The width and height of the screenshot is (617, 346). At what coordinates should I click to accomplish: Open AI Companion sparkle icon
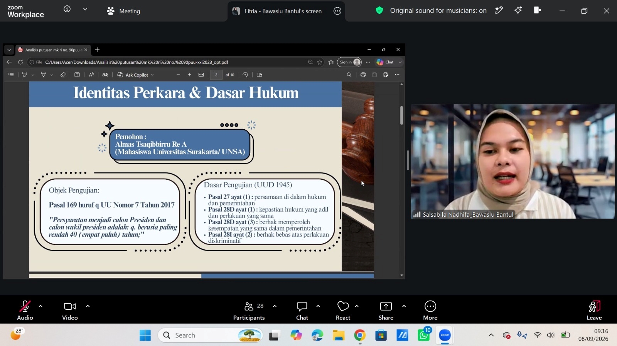pos(518,10)
